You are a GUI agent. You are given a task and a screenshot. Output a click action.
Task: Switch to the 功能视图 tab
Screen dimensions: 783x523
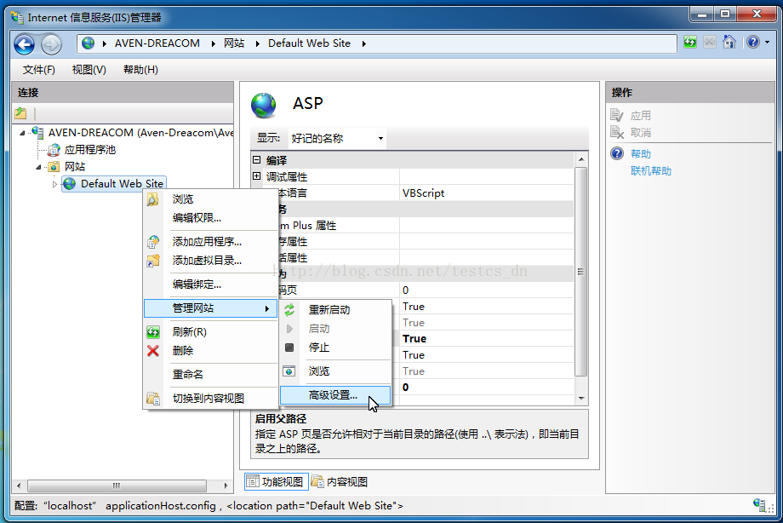[x=276, y=482]
